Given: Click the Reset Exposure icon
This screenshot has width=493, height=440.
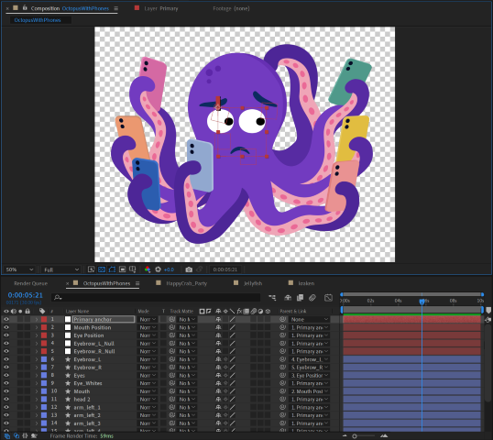Looking at the screenshot, I should 159,269.
